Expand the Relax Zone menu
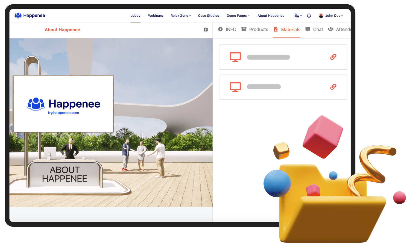The height and width of the screenshot is (247, 410). tap(181, 16)
